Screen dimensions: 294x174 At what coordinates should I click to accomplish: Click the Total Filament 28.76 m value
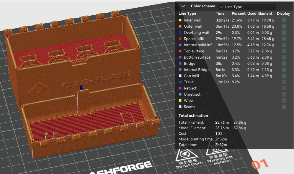pyautogui.click(x=222, y=122)
